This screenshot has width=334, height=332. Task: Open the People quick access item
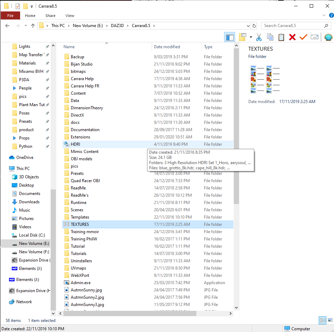(x=25, y=88)
